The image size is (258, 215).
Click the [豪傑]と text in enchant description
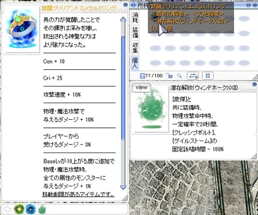[x=182, y=99]
